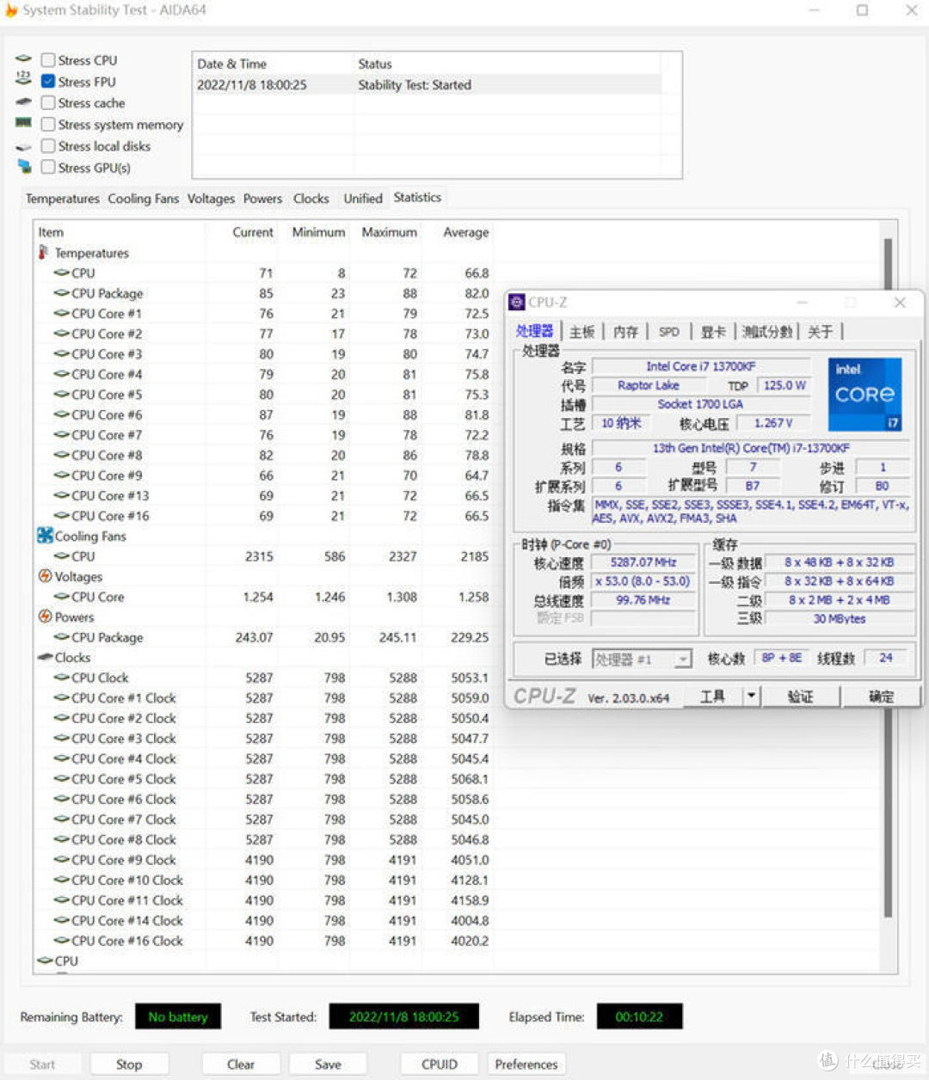Click the Intel Core i7 logo
The image size is (929, 1080).
(864, 395)
